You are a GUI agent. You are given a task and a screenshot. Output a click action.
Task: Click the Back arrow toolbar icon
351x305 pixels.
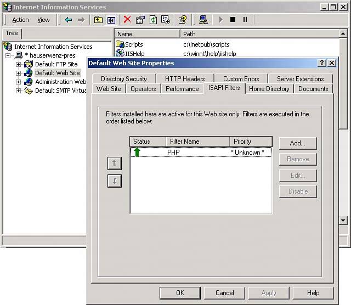69,20
